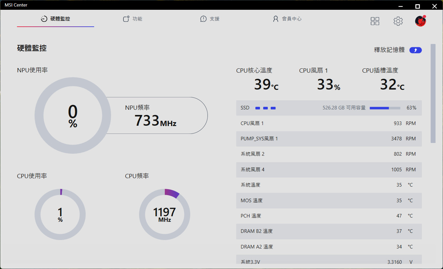Click the NPU使用率 circular gauge
Screen dimensions: 443x269
coord(73,116)
